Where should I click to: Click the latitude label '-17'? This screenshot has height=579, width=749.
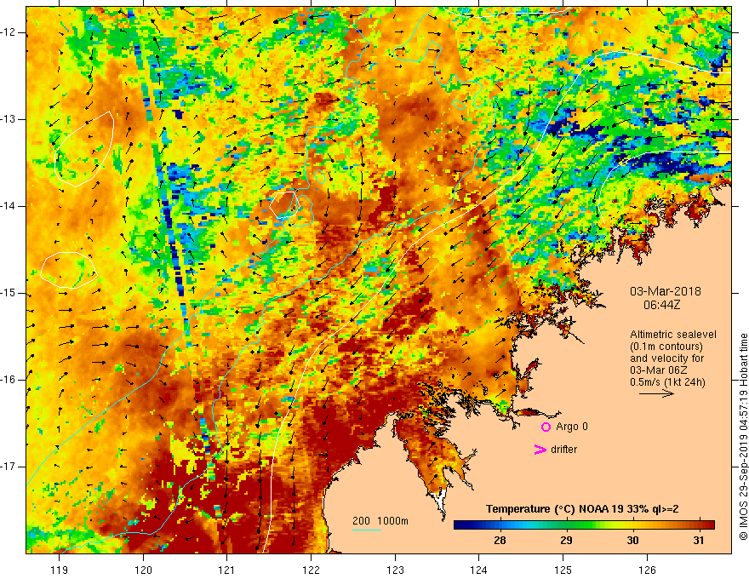point(9,467)
